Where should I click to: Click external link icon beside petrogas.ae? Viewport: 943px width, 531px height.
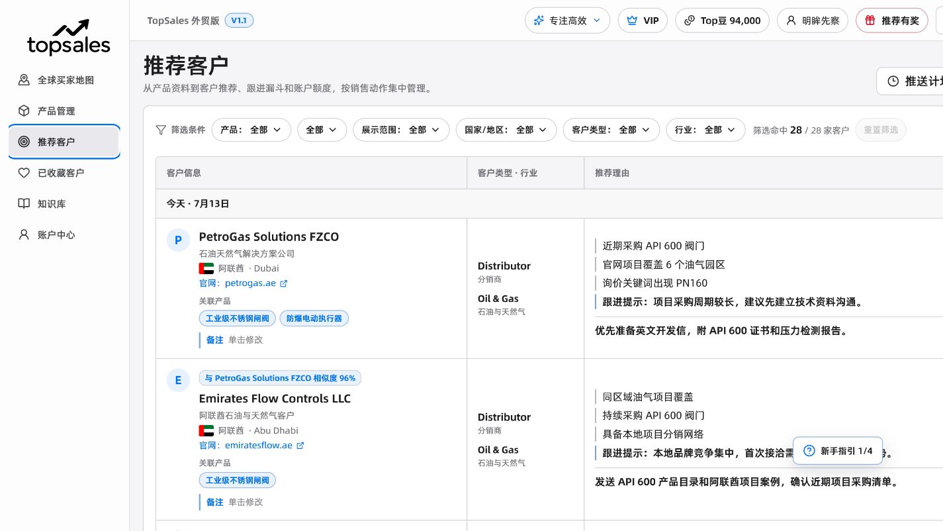[284, 283]
